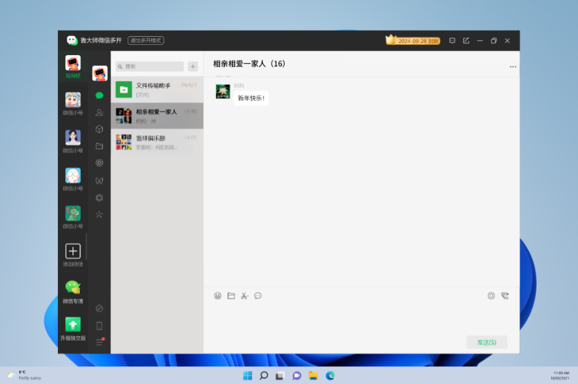Viewport: 578px width, 384px height.
Task: Open the Favorites cube icon
Action: 100,129
